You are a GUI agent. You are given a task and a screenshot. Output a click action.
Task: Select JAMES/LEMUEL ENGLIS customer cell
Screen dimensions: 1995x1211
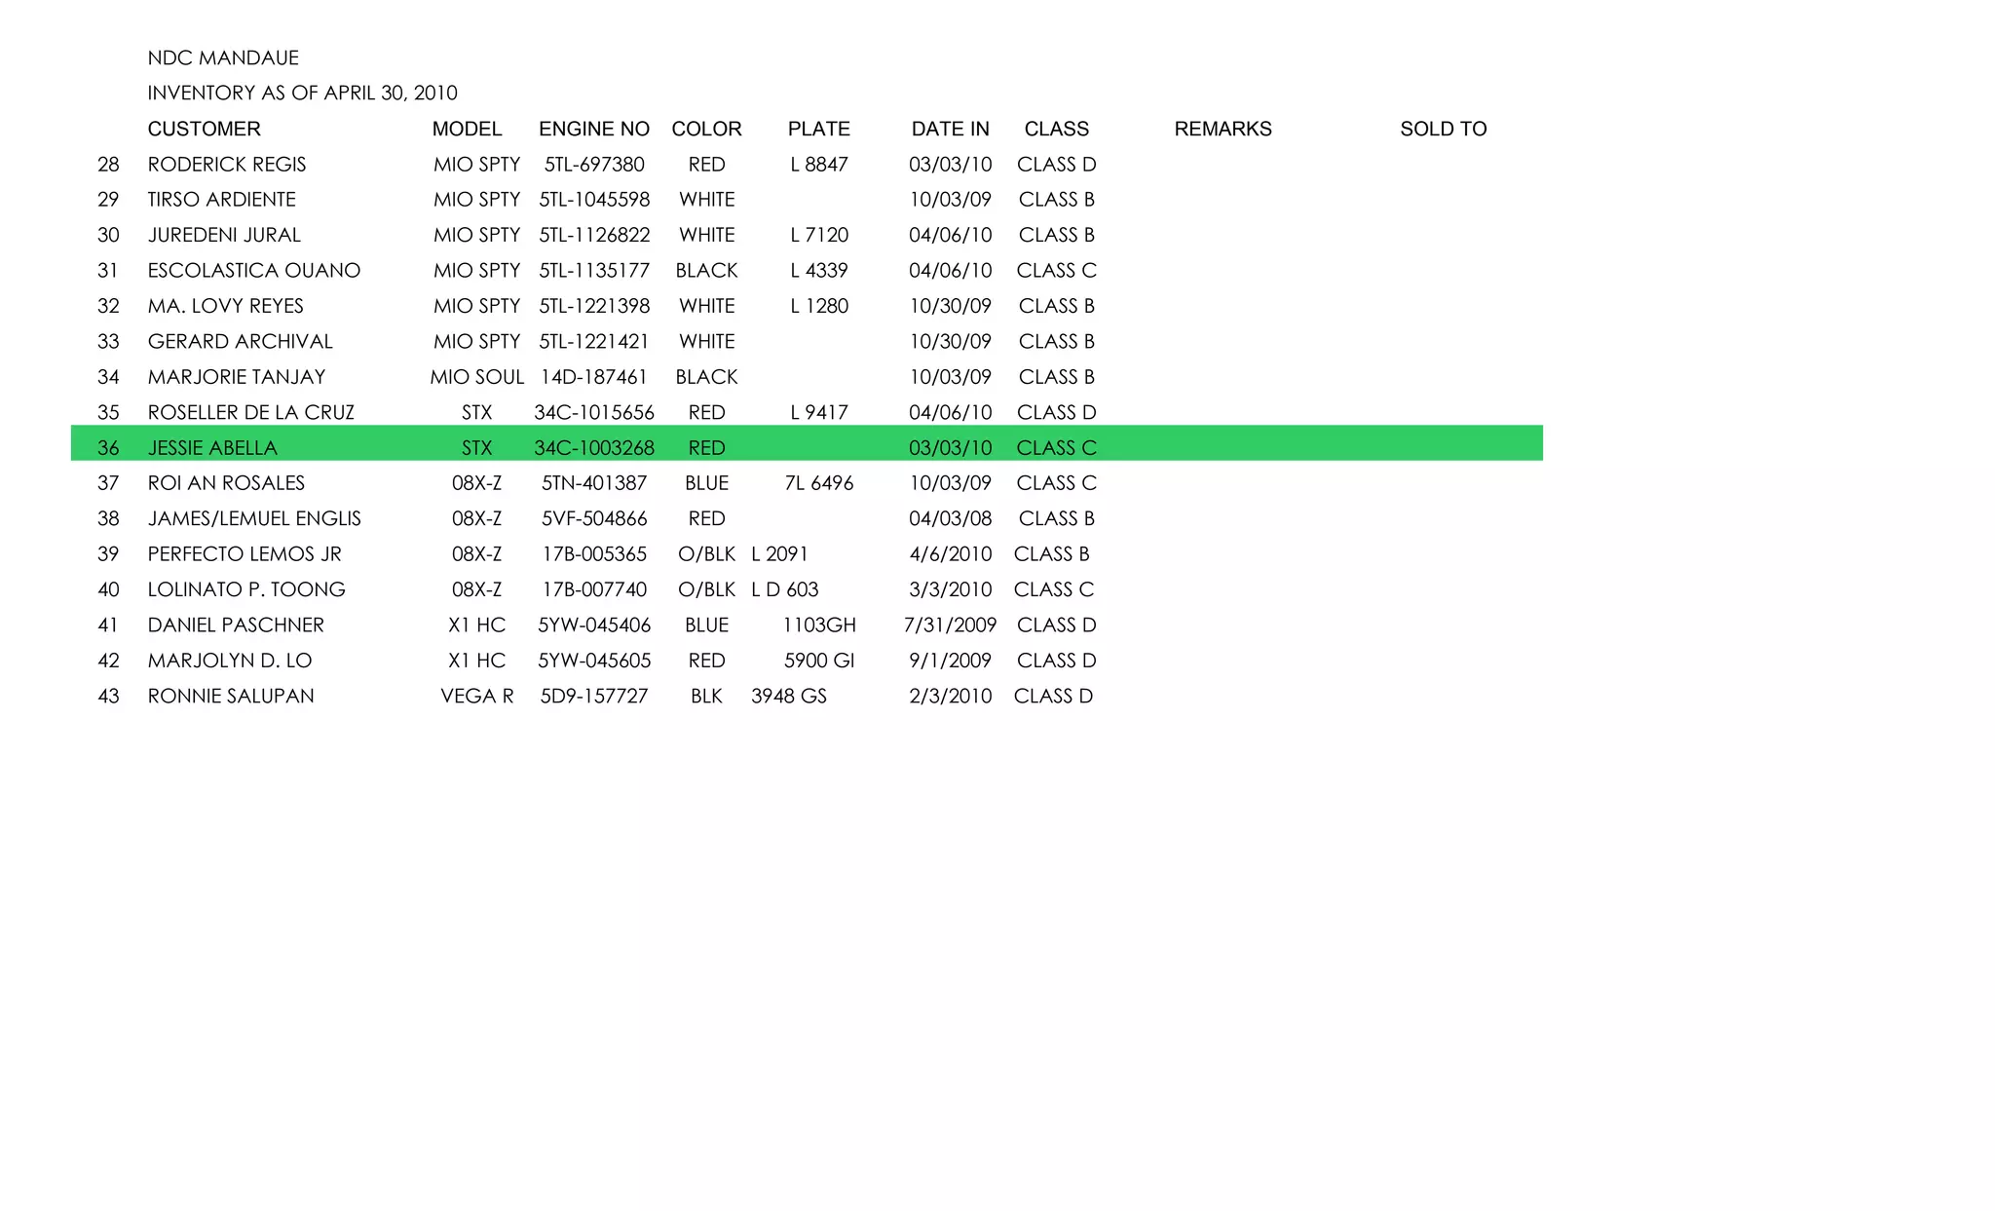253,518
